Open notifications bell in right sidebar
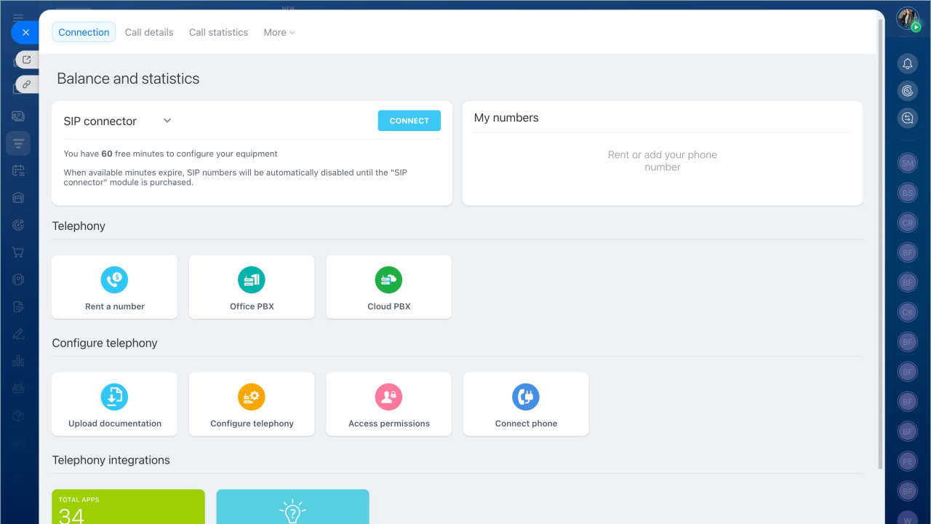This screenshot has height=524, width=931. click(x=907, y=64)
